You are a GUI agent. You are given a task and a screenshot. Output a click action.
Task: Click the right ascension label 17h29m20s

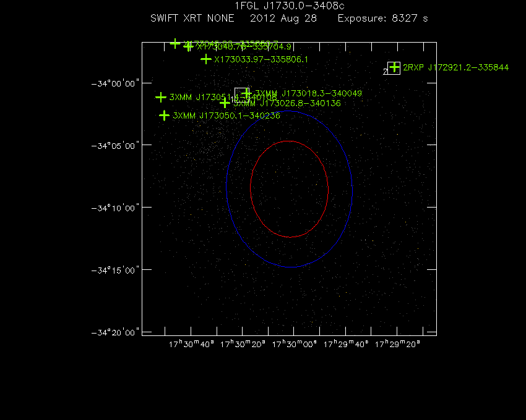point(397,344)
